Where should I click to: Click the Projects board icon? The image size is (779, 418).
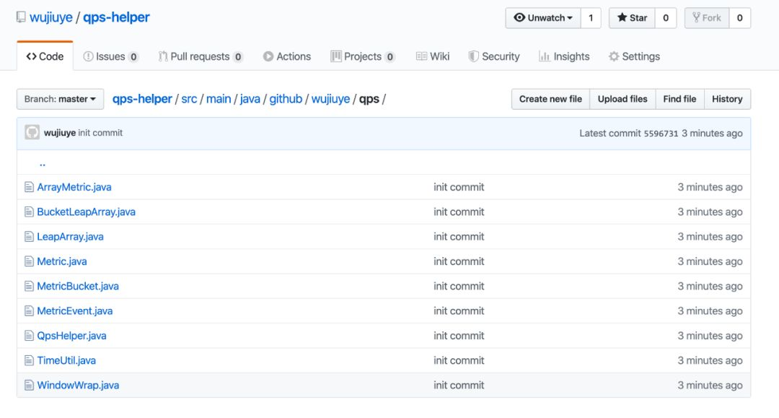click(x=336, y=56)
